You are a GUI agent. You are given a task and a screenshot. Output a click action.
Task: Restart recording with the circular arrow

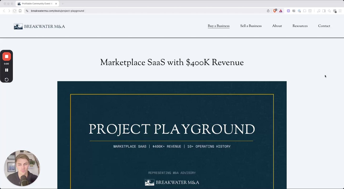(7, 80)
